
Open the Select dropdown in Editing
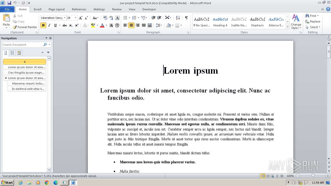(x=313, y=27)
